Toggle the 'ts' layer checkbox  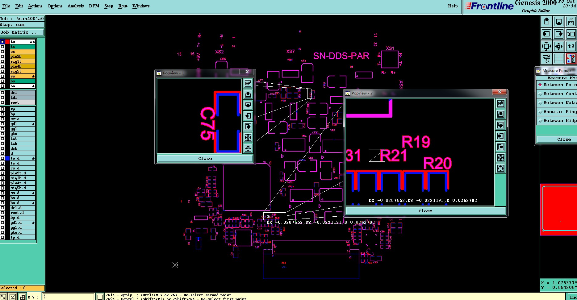2,47
